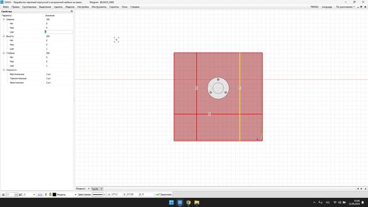
Task: Switch to the Труба tab
Action: 95,189
